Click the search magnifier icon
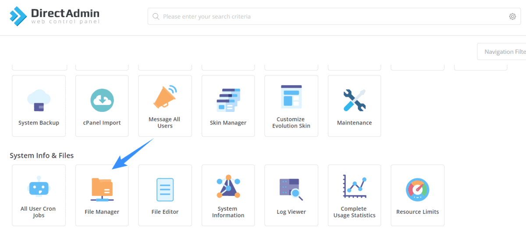526x237 pixels. [x=156, y=17]
